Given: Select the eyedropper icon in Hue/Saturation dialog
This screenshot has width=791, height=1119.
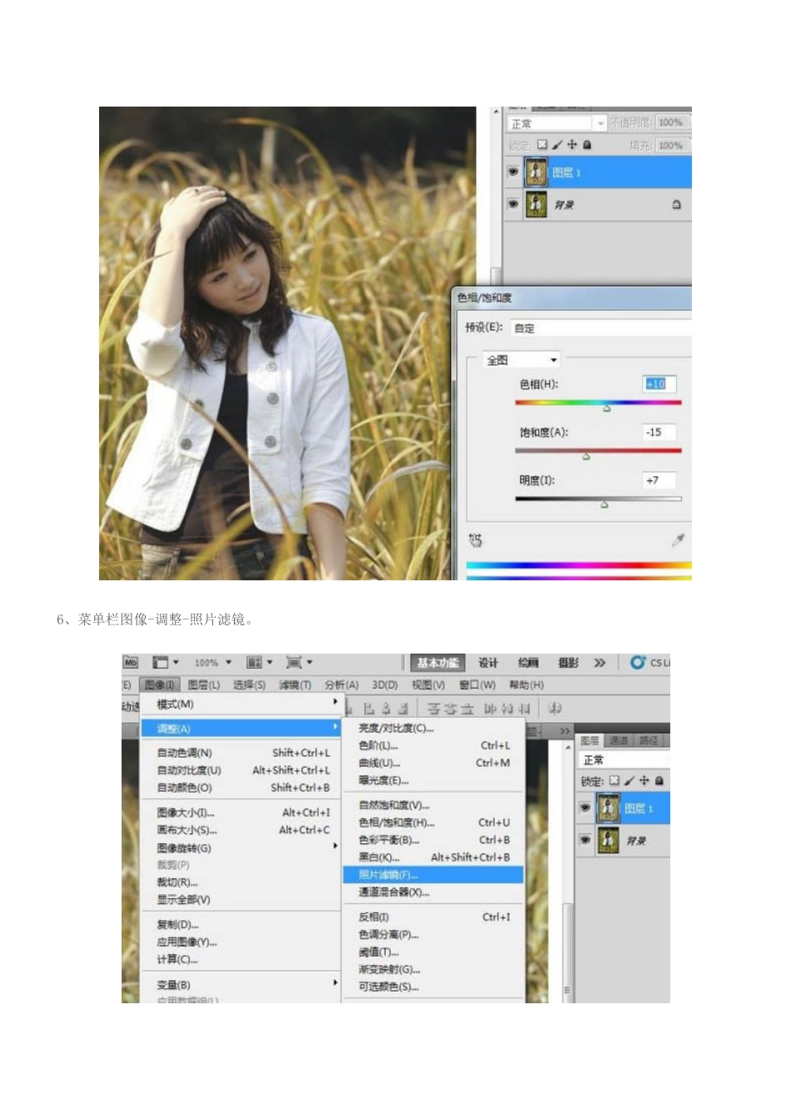Looking at the screenshot, I should click(679, 540).
